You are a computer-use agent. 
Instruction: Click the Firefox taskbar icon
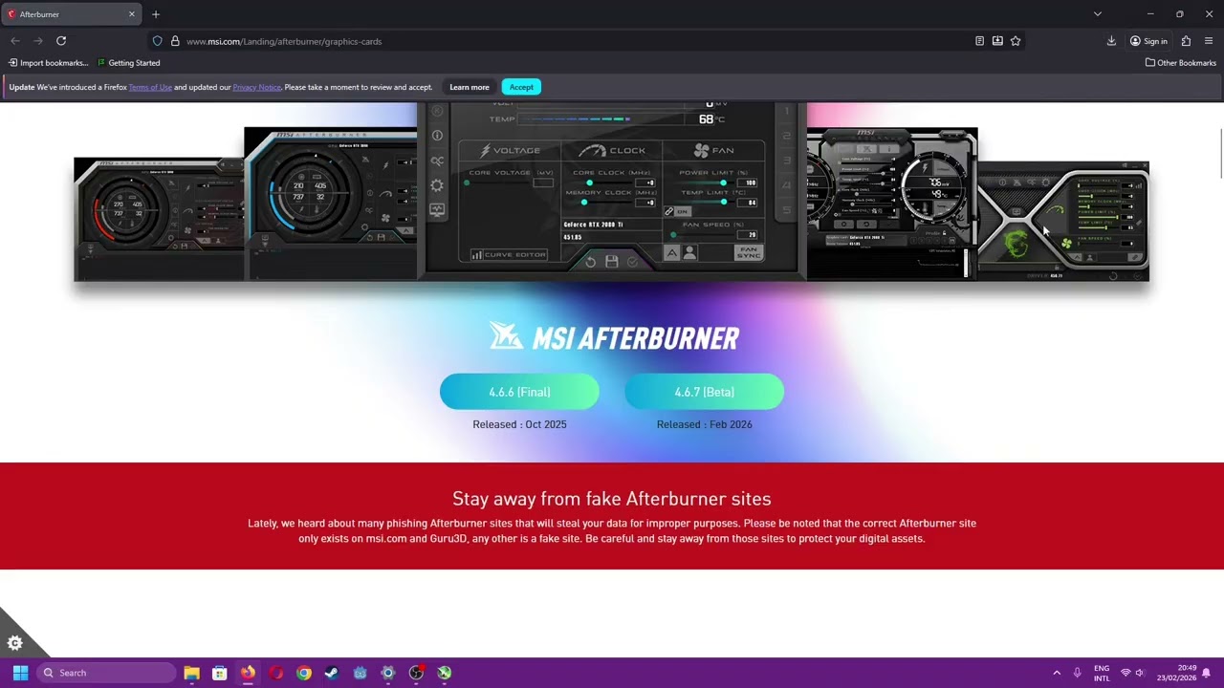click(x=248, y=673)
